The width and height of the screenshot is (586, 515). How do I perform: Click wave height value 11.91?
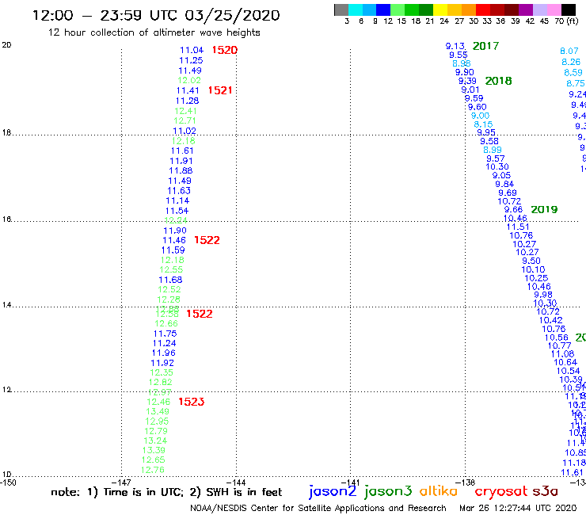pos(181,161)
